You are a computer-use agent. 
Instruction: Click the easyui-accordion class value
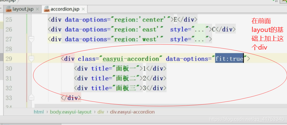pyautogui.click(x=131, y=59)
